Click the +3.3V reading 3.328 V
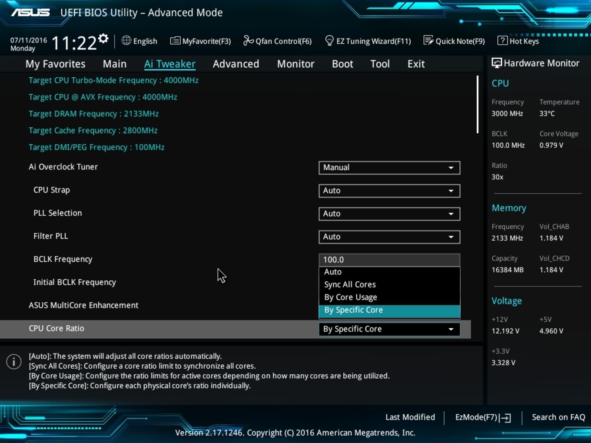The width and height of the screenshot is (591, 443). 503,363
